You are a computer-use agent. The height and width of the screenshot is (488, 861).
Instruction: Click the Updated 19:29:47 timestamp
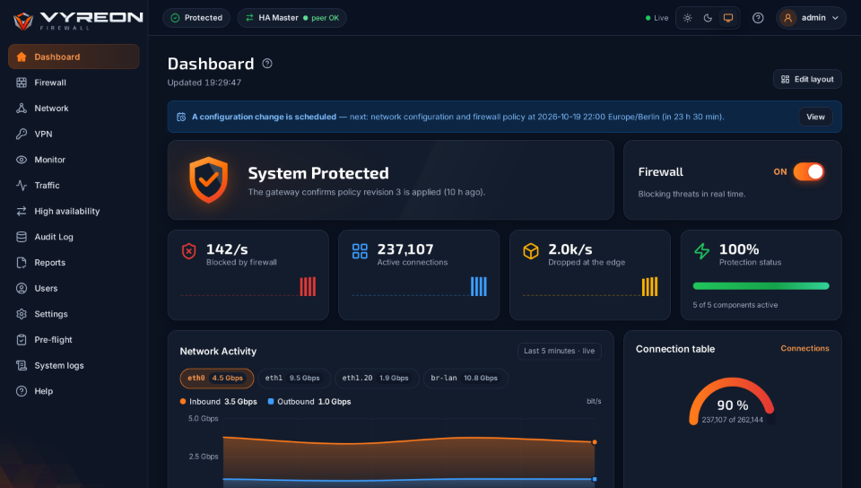tap(204, 83)
